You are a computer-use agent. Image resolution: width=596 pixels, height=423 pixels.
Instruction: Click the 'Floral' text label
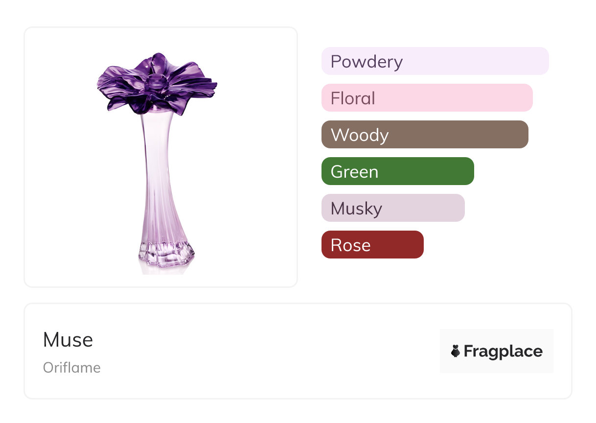(x=353, y=98)
